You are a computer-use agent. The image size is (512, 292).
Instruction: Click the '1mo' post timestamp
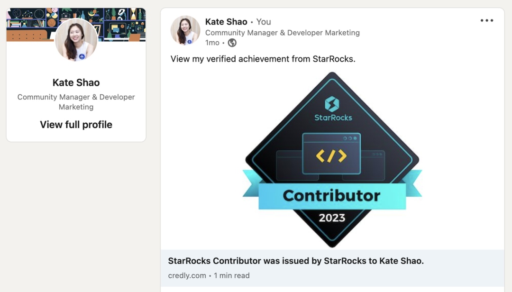pyautogui.click(x=212, y=43)
